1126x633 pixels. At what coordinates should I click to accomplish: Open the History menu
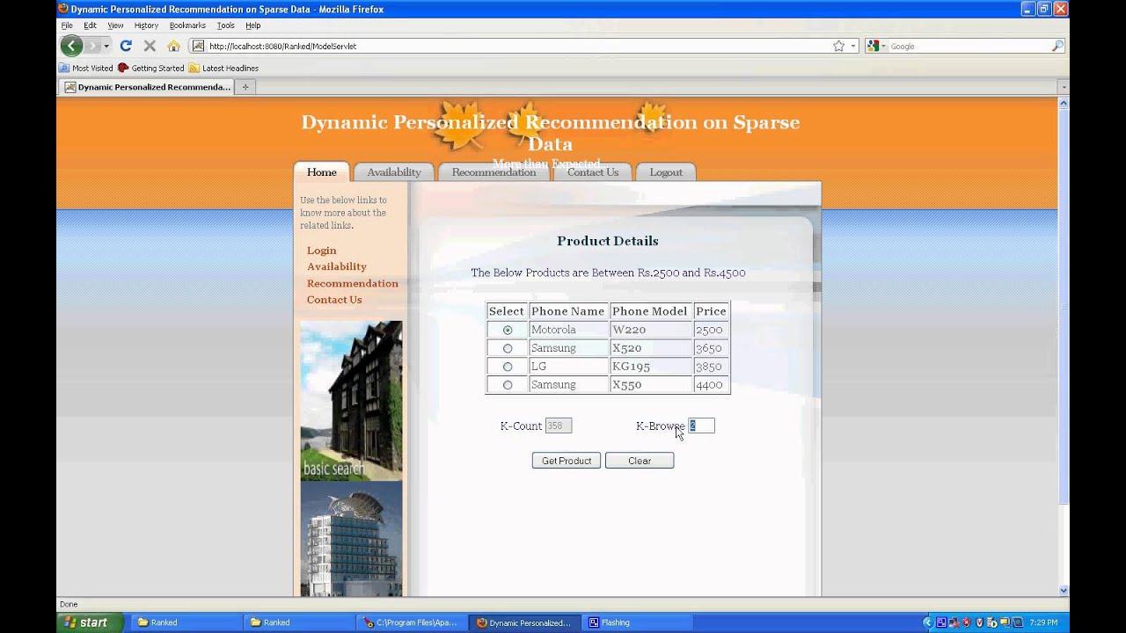[146, 25]
